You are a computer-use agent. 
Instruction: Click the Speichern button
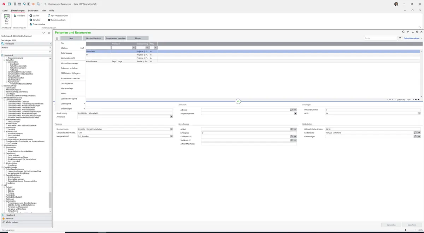click(412, 225)
